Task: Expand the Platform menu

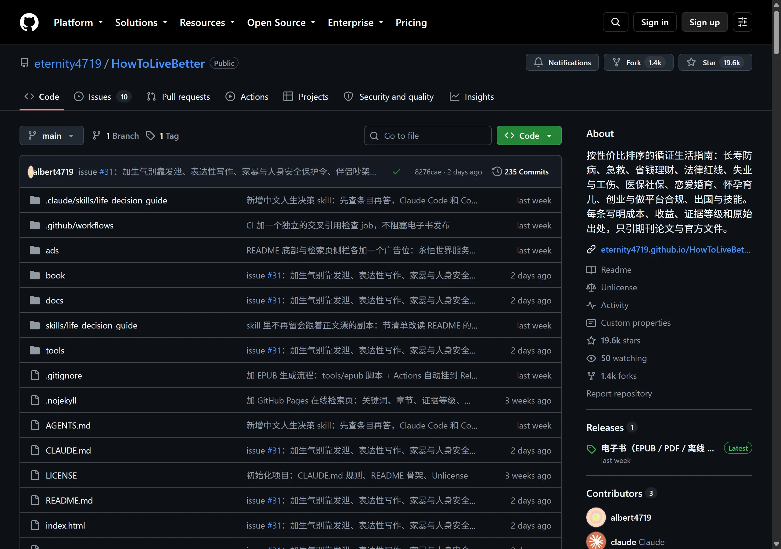Action: pyautogui.click(x=78, y=23)
